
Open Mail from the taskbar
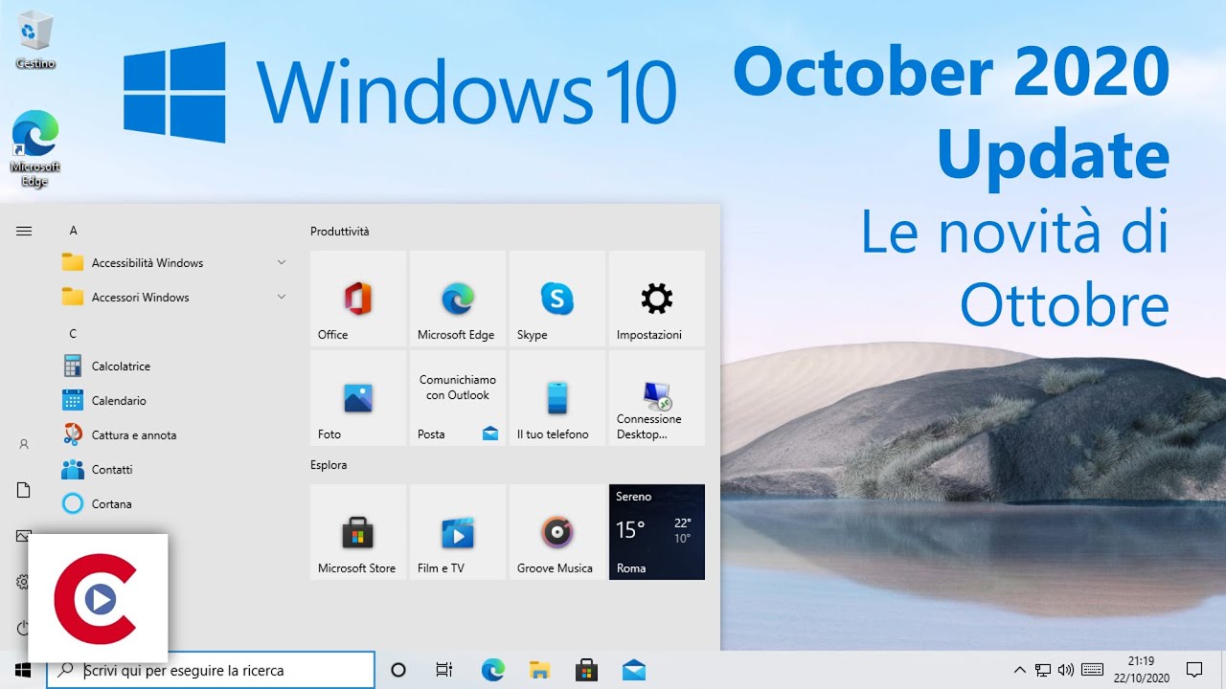point(633,670)
